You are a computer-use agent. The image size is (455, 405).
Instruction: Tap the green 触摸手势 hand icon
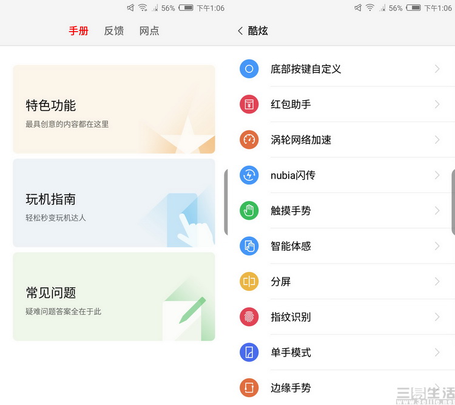coord(249,211)
